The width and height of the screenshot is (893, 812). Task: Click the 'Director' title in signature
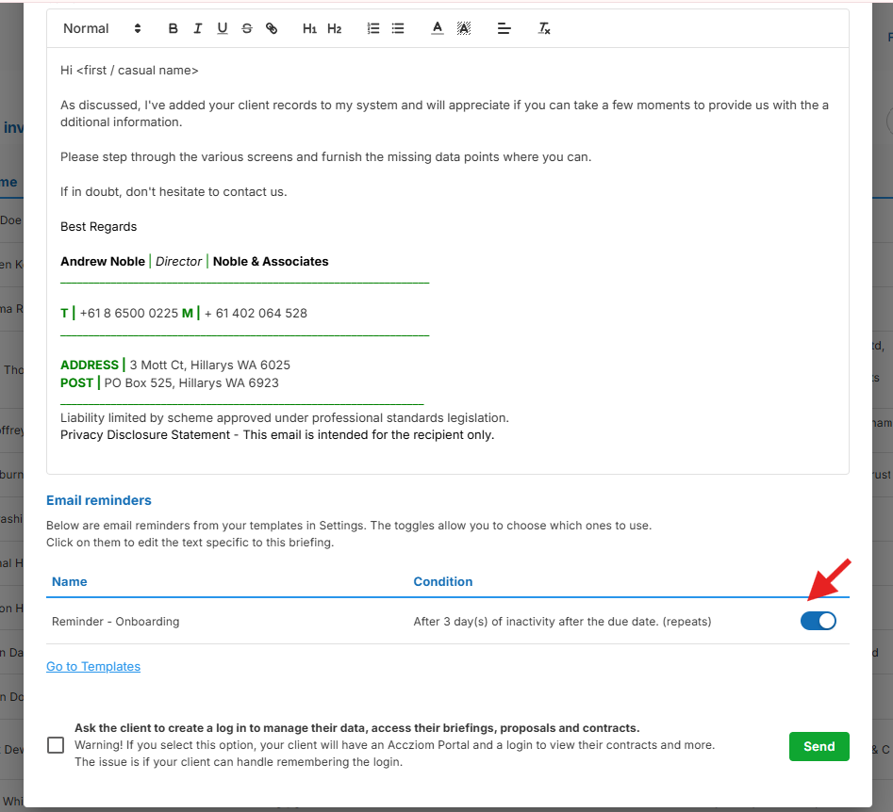click(x=179, y=261)
